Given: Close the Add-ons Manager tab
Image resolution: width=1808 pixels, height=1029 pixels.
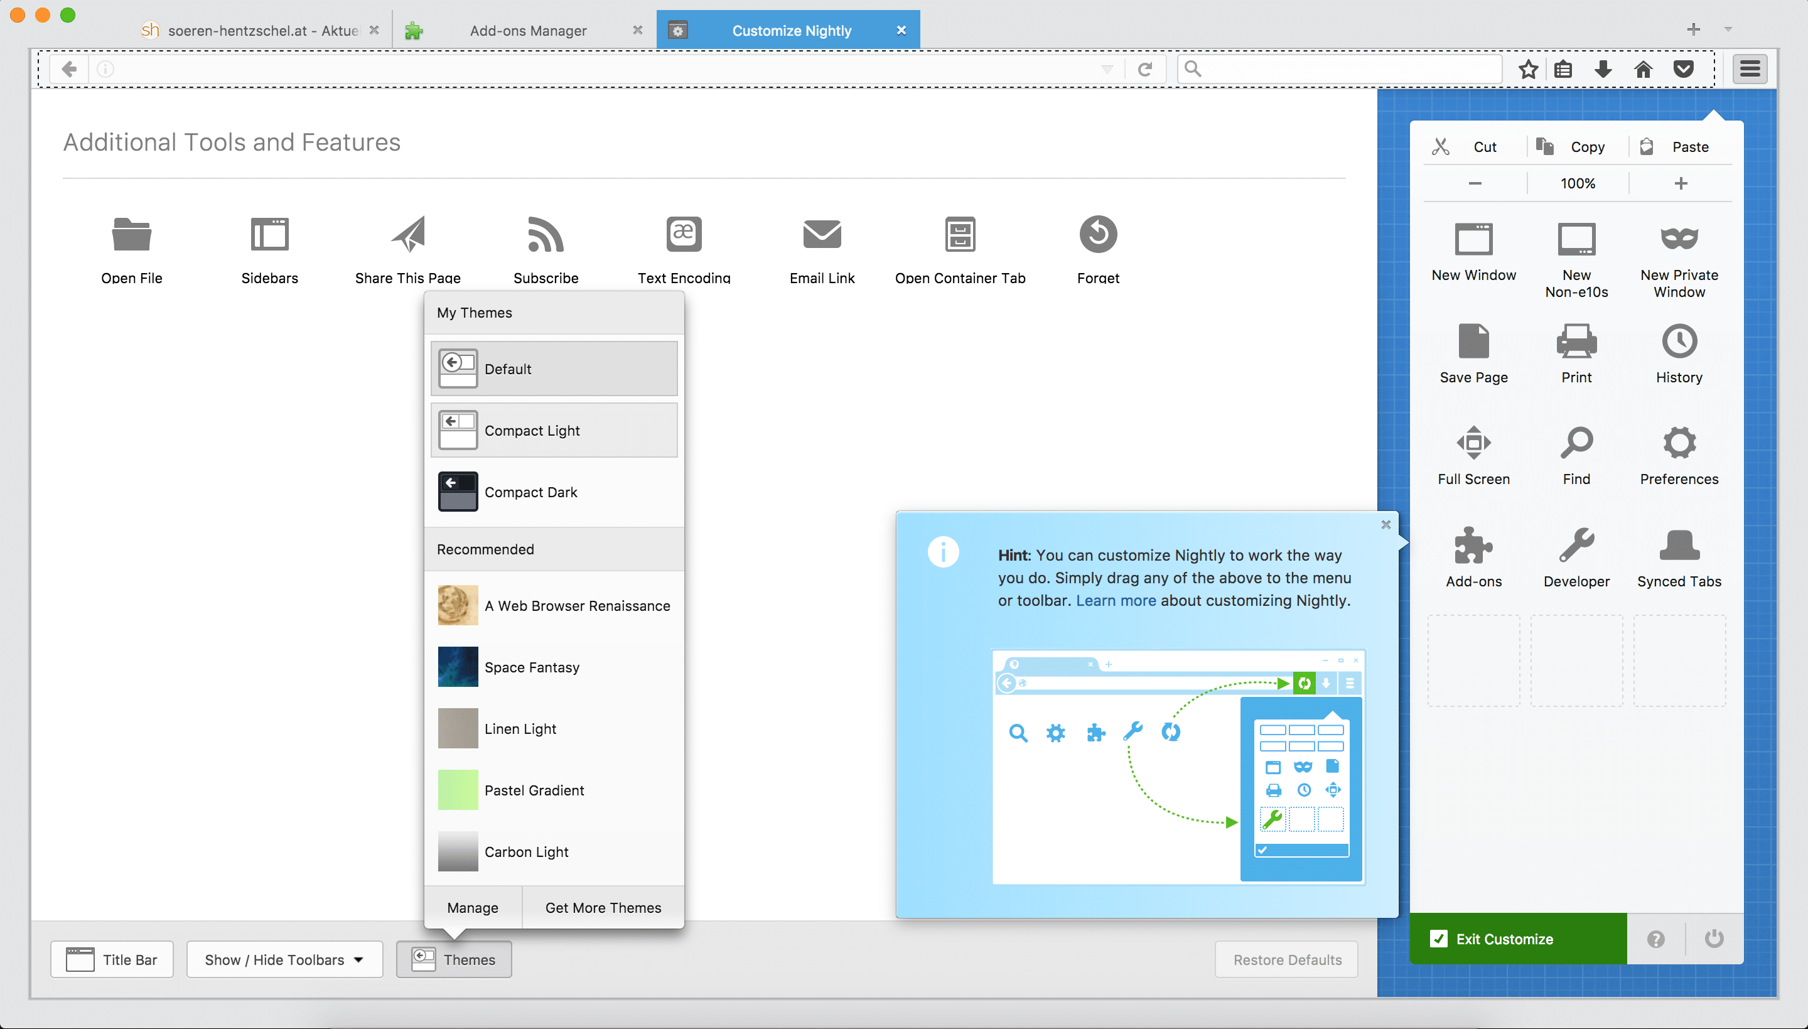Looking at the screenshot, I should tap(637, 30).
